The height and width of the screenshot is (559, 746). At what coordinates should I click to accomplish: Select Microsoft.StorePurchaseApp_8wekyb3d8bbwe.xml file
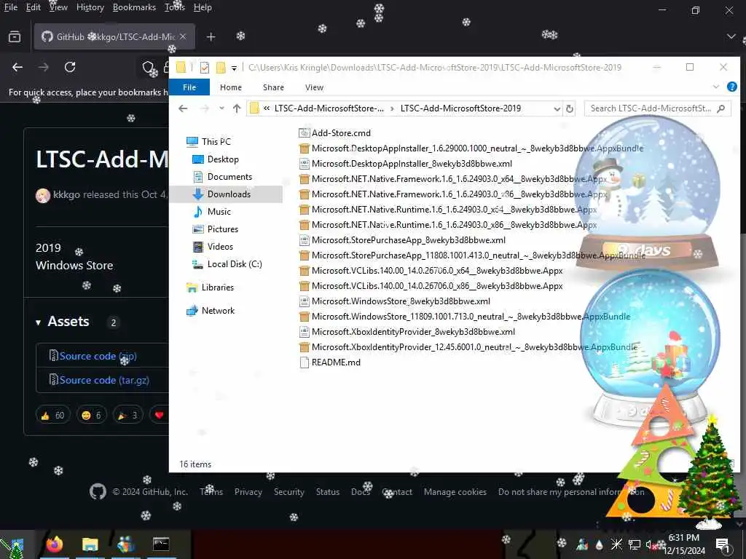pyautogui.click(x=402, y=240)
